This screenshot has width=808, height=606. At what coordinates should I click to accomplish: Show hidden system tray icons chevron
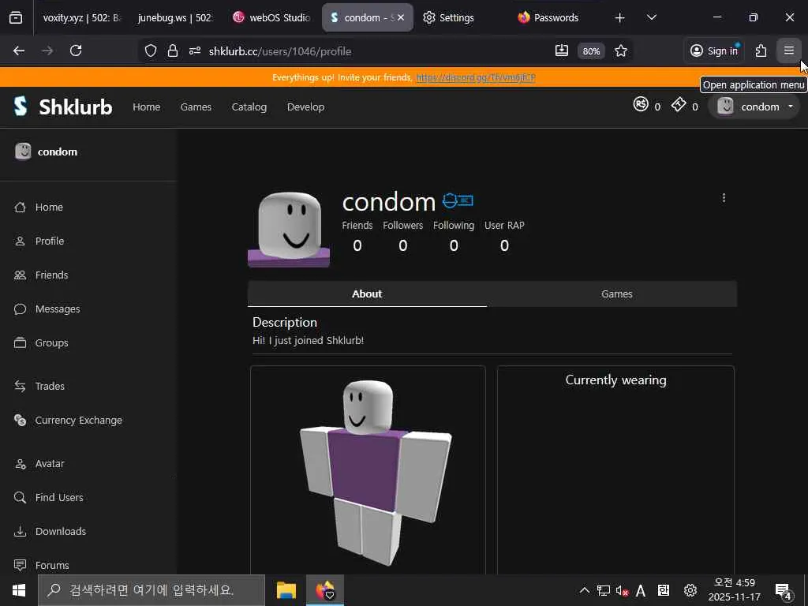tap(585, 590)
